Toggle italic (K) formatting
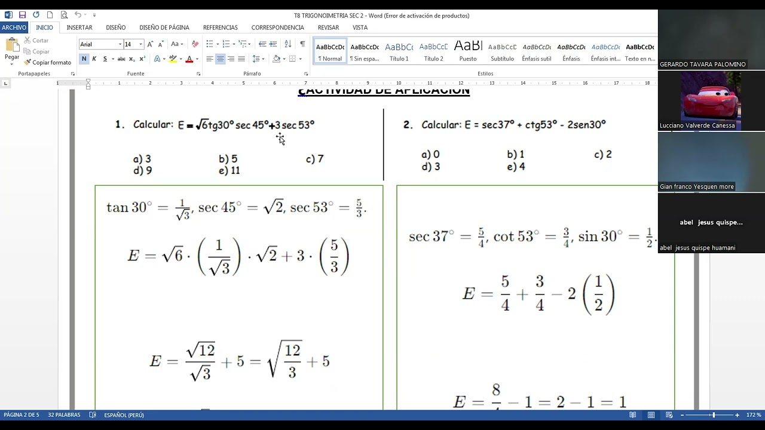The width and height of the screenshot is (765, 430). coord(94,59)
